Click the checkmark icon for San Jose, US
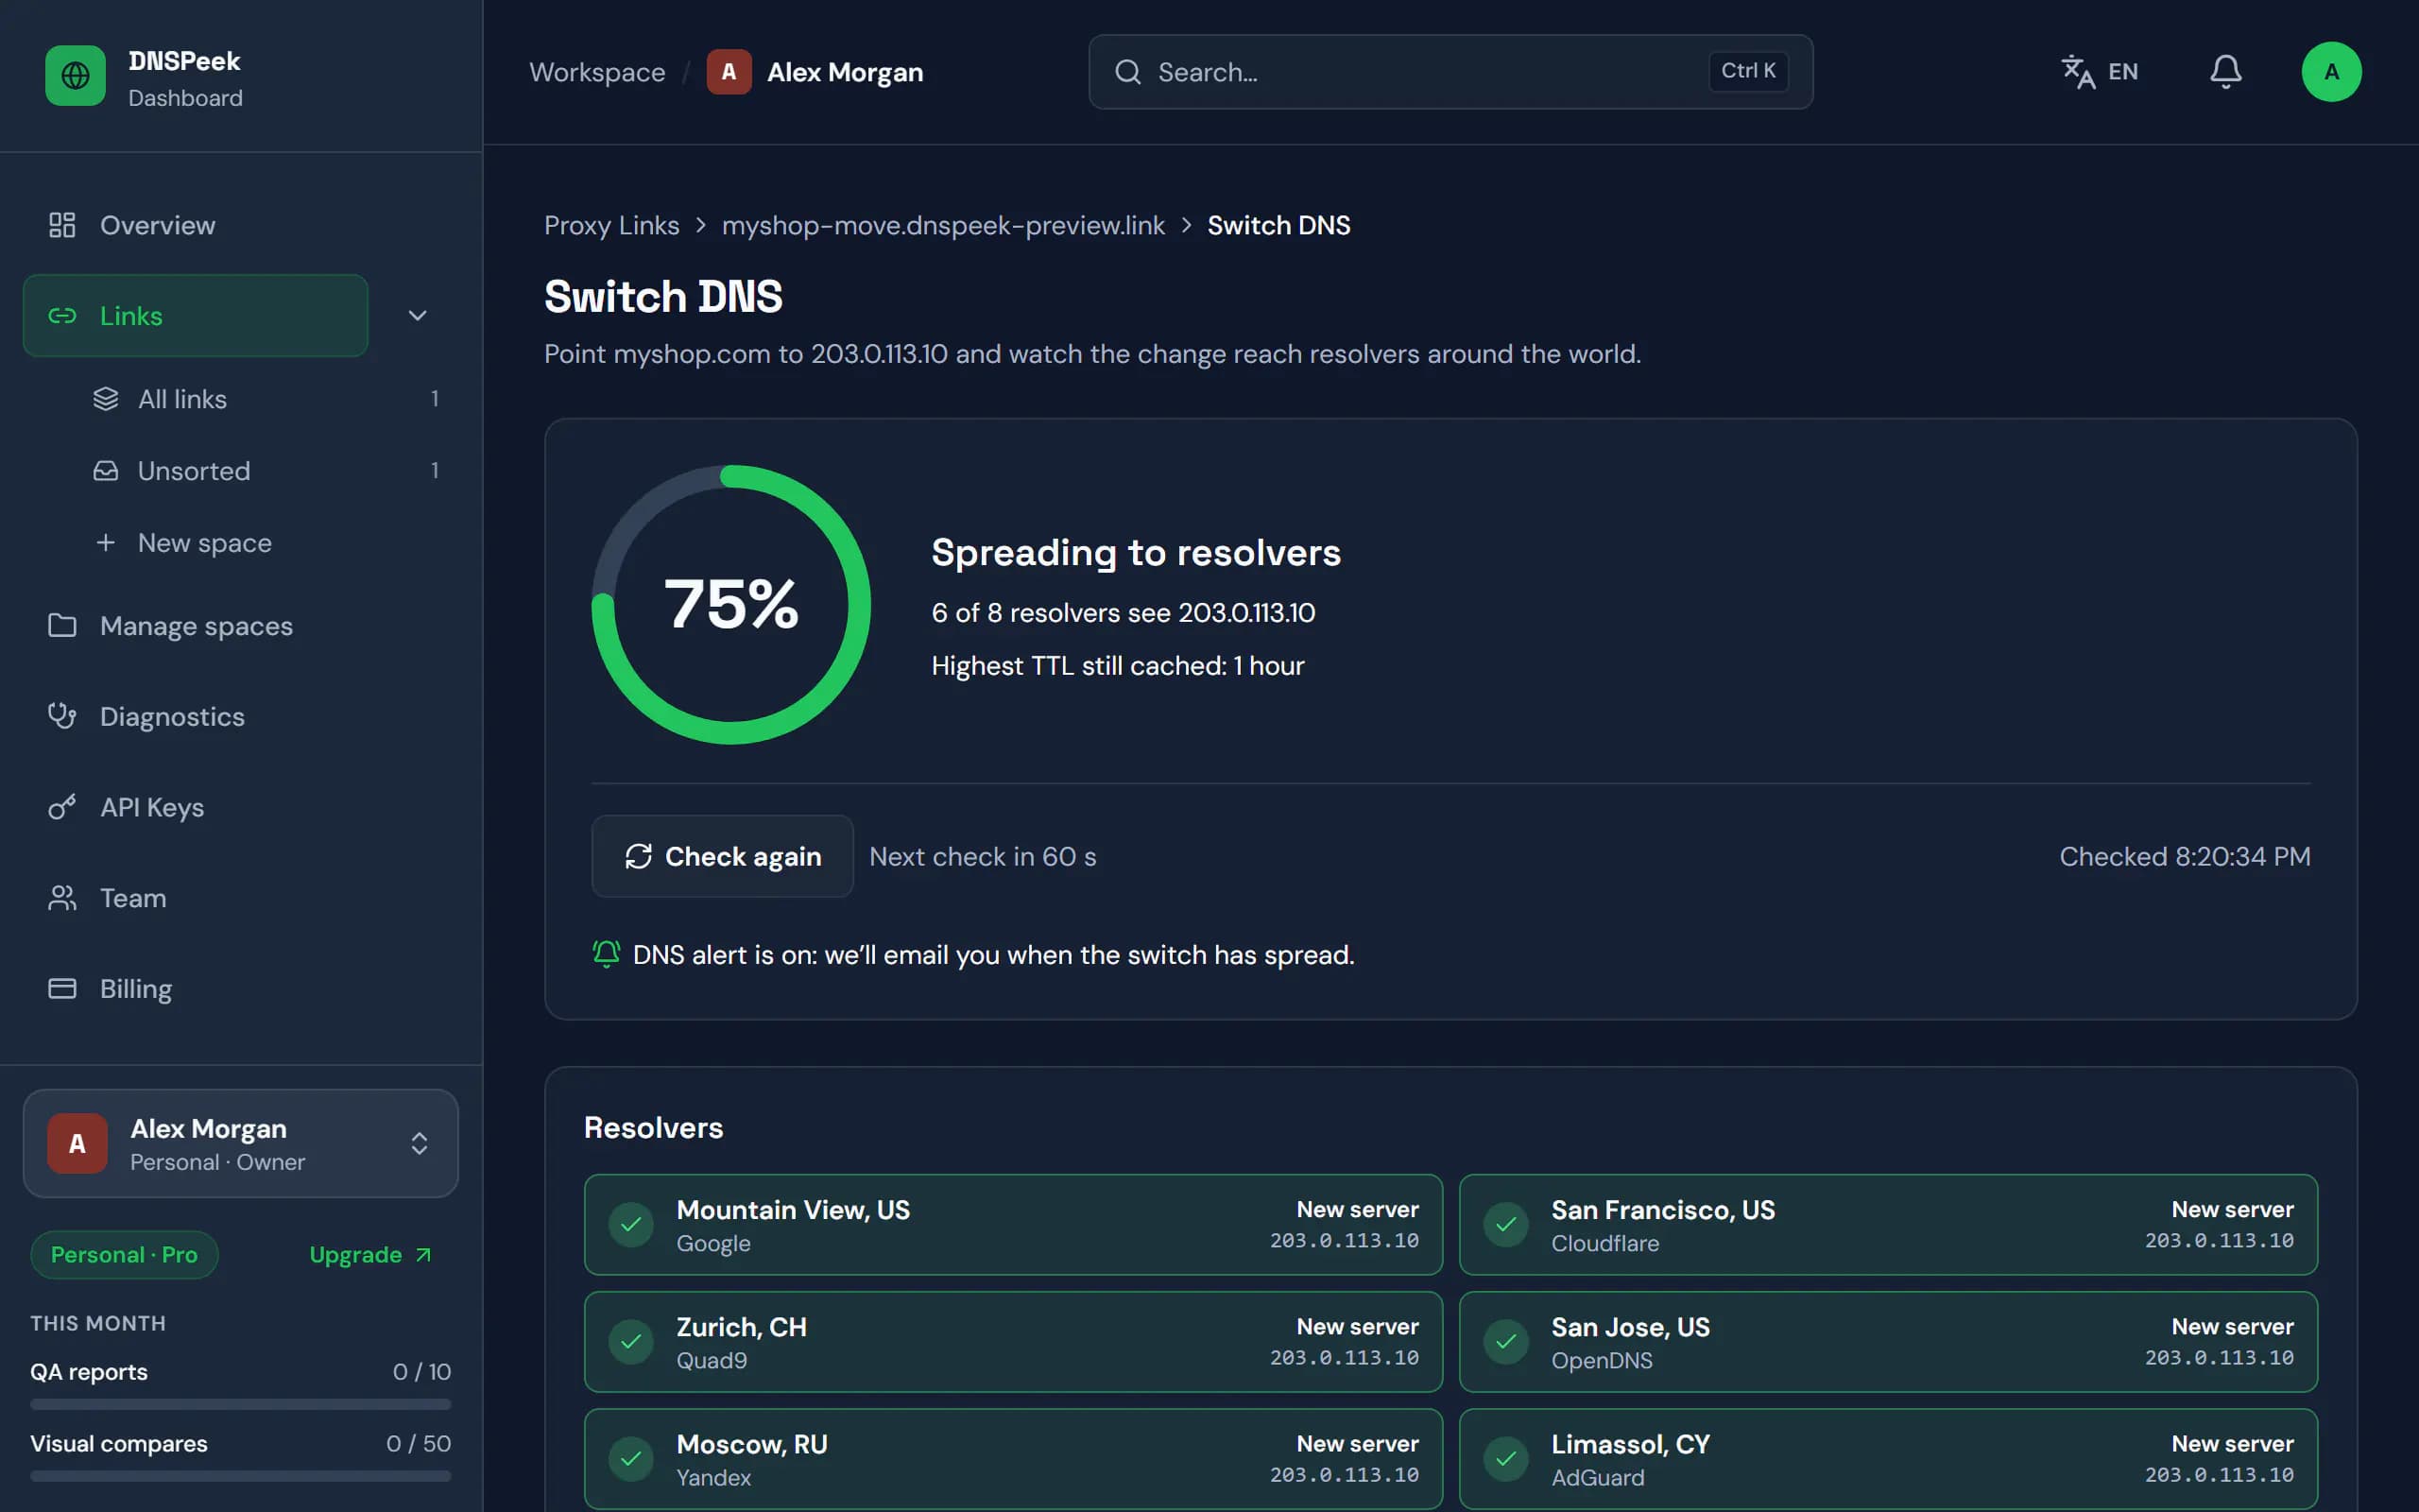The image size is (2419, 1512). (x=1505, y=1342)
